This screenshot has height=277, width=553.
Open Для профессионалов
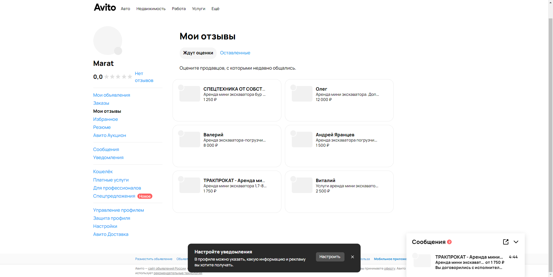point(117,188)
